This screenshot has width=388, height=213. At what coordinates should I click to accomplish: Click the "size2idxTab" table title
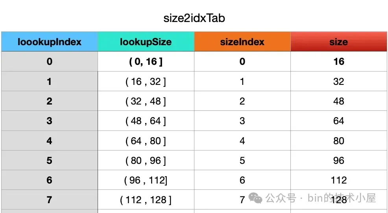194,18
